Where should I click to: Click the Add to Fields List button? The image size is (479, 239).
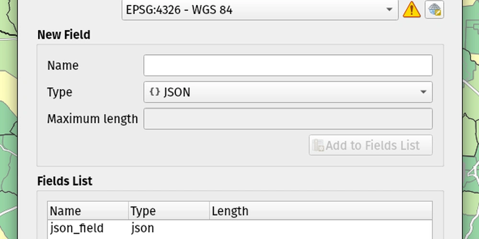pyautogui.click(x=371, y=145)
